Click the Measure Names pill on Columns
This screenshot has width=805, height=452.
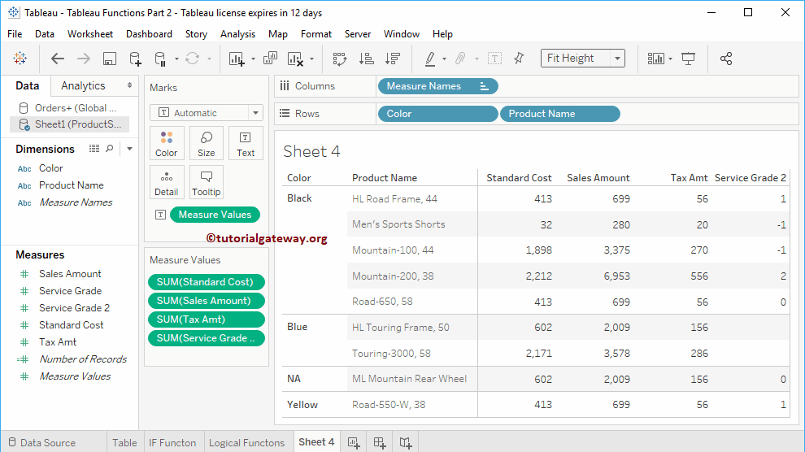438,86
